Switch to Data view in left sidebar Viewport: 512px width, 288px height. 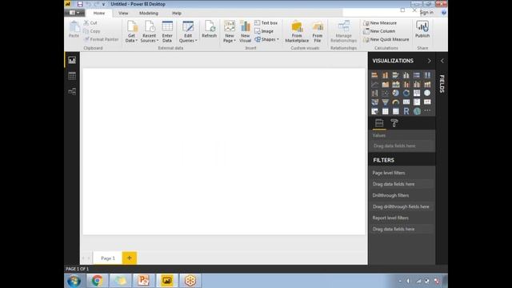pyautogui.click(x=72, y=76)
